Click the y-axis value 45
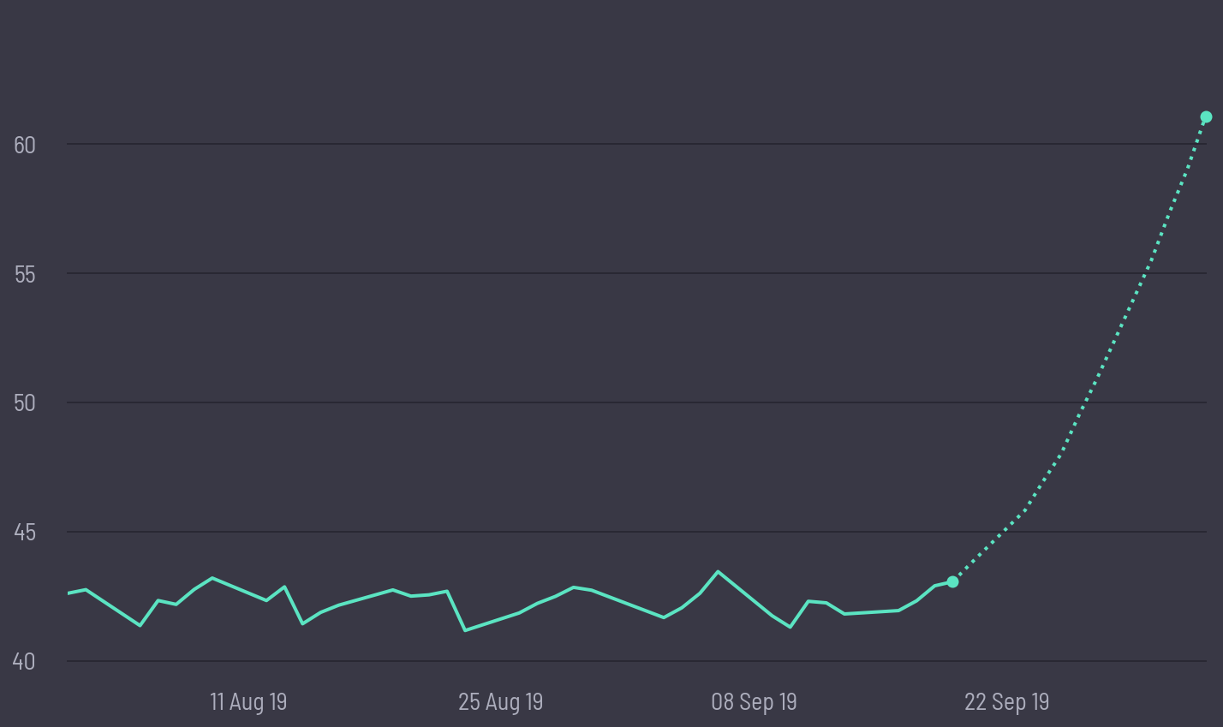Image resolution: width=1223 pixels, height=727 pixels. tap(25, 533)
